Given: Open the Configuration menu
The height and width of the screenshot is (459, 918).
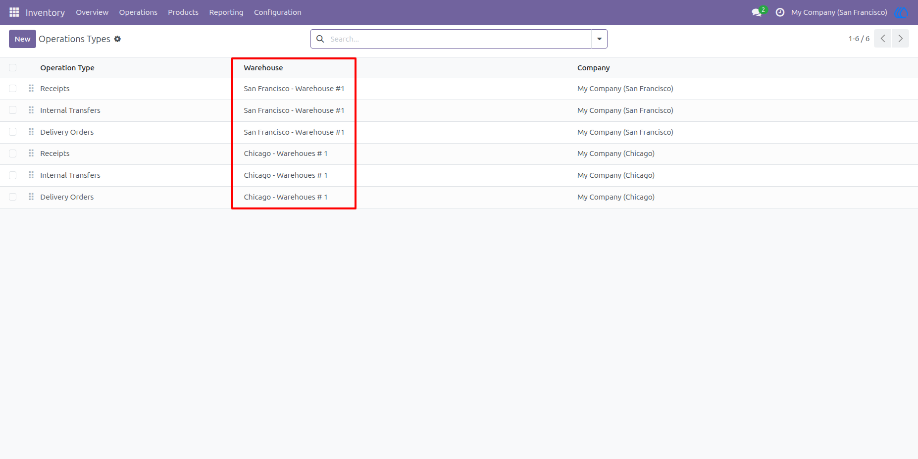Looking at the screenshot, I should click(277, 12).
